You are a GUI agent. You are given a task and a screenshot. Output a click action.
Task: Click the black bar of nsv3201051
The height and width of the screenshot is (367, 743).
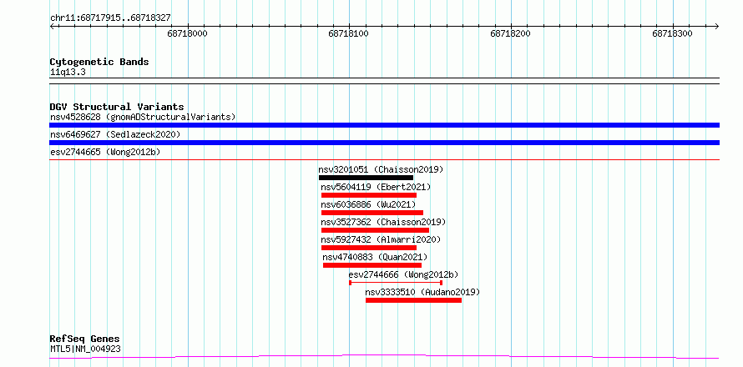pyautogui.click(x=366, y=178)
